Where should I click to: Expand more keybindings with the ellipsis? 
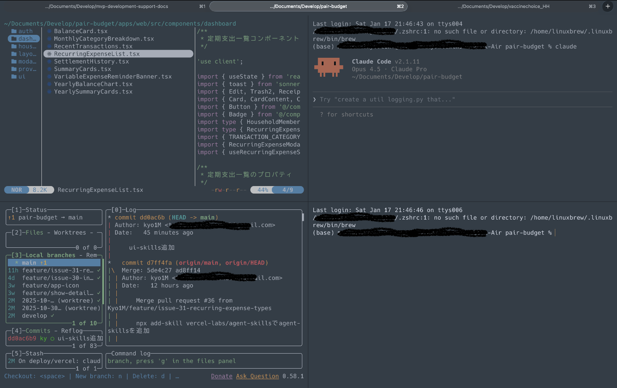pyautogui.click(x=177, y=376)
